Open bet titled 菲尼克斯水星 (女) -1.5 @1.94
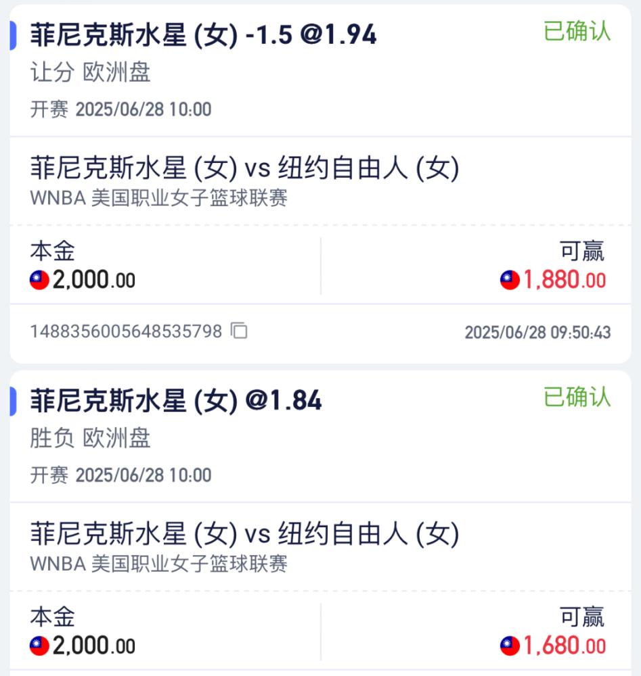 (x=203, y=35)
